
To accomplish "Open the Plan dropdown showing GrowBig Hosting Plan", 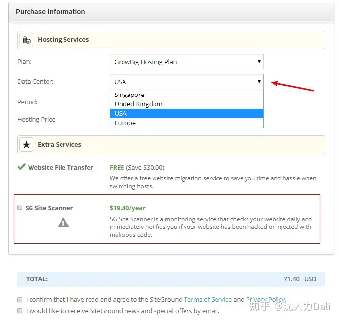I will [186, 62].
